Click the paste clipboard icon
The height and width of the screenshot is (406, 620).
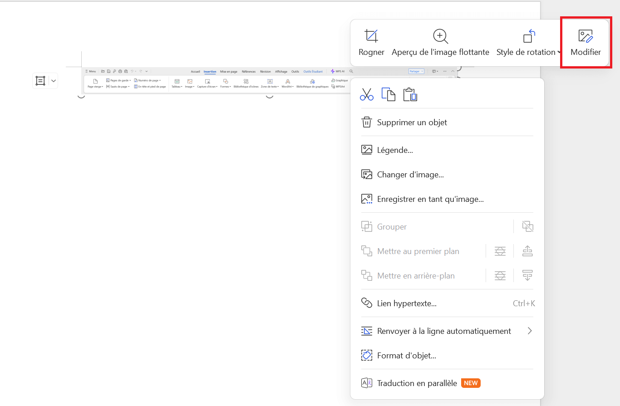pyautogui.click(x=410, y=94)
